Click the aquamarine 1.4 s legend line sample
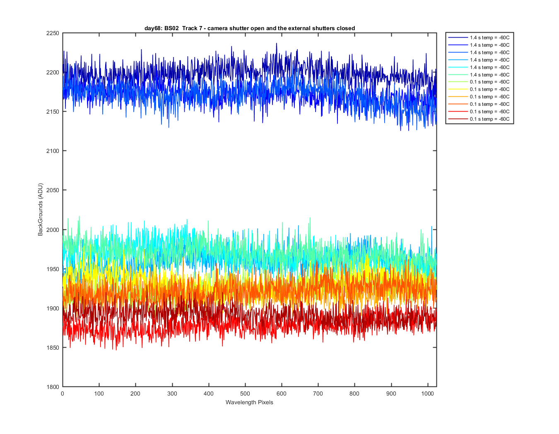 pos(458,75)
